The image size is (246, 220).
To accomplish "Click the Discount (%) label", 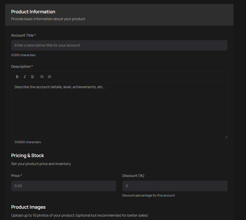I will point(133,176).
